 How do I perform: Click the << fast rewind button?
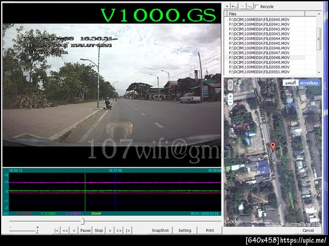coord(65,231)
